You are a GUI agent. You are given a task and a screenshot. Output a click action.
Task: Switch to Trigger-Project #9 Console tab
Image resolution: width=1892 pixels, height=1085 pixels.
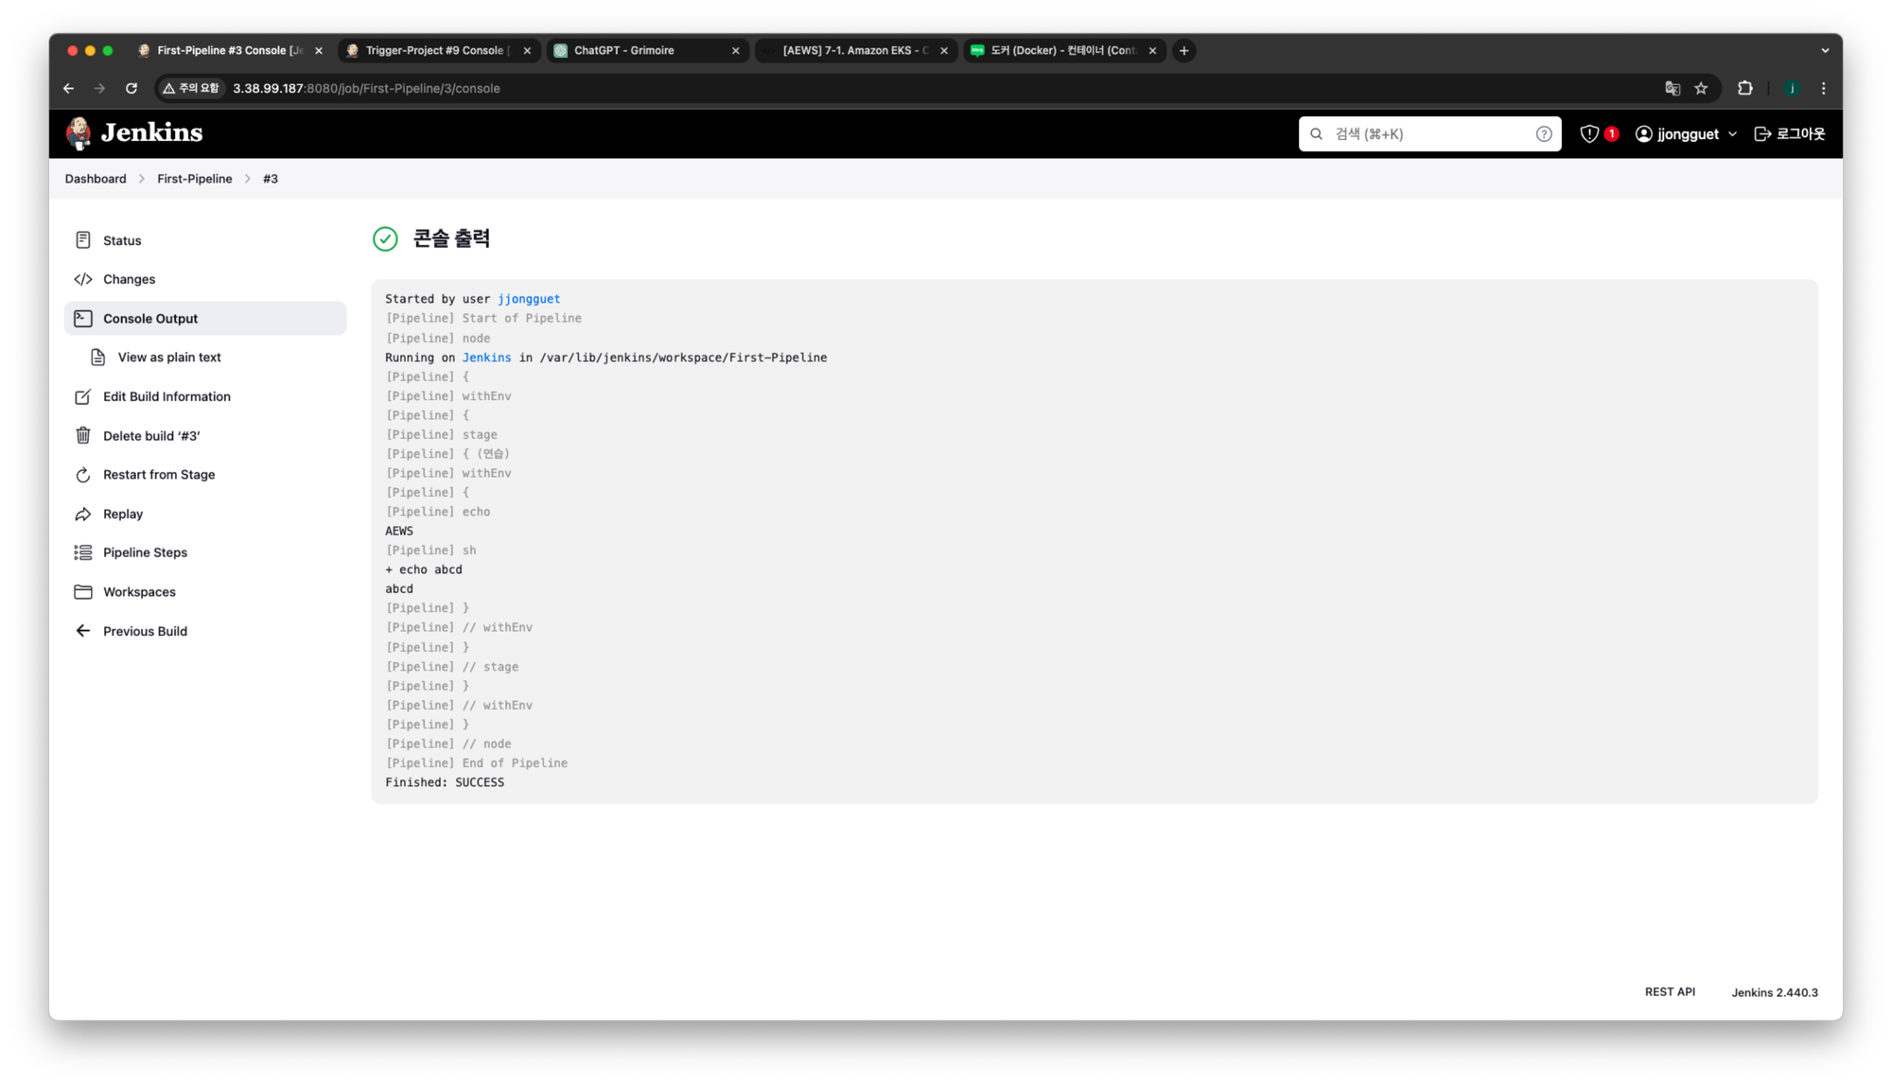pos(433,50)
